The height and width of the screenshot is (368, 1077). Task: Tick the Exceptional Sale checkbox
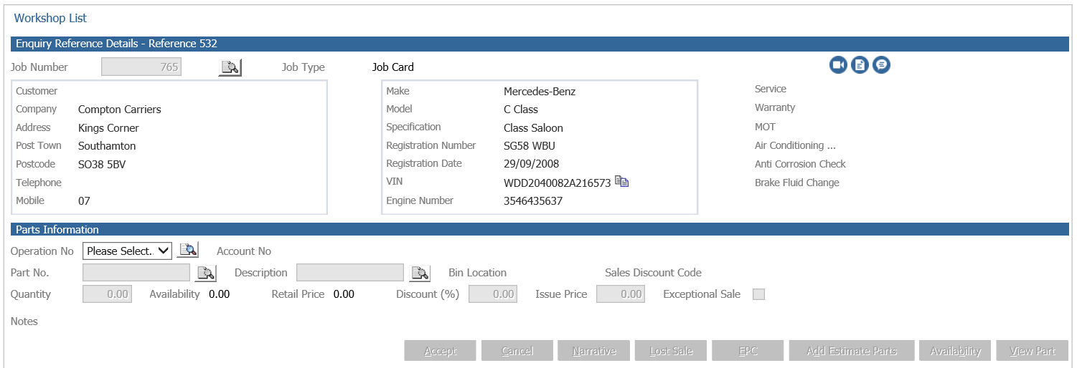click(758, 294)
